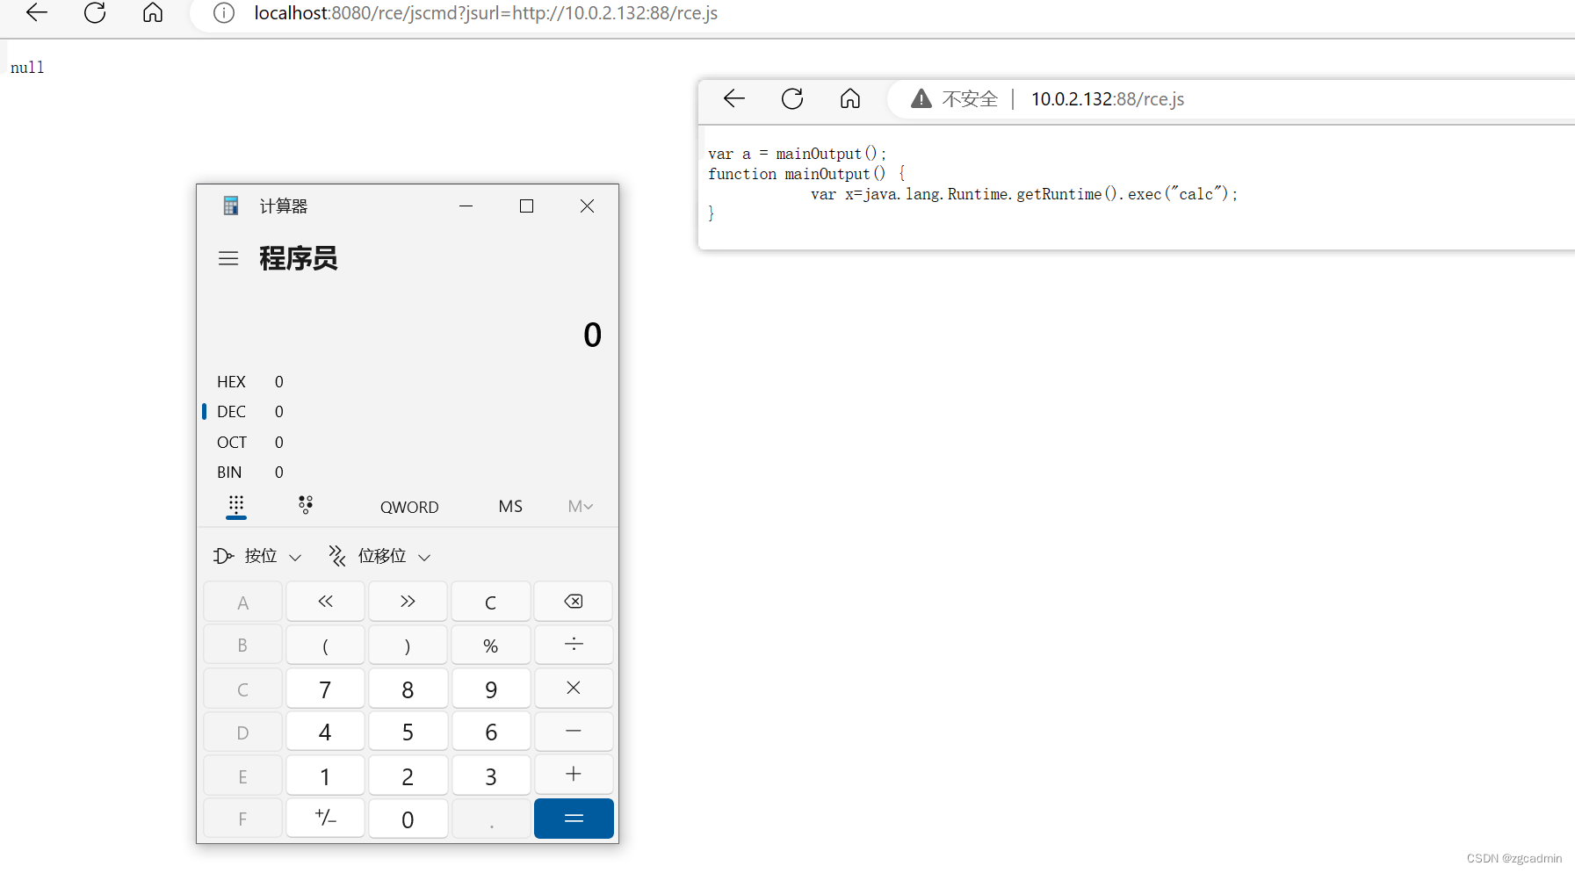Click the right shift button
This screenshot has height=873, width=1575.
(x=408, y=602)
